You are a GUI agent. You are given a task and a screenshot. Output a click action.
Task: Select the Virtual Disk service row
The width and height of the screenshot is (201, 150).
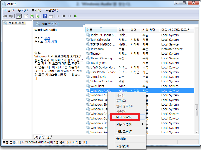(x=140, y=77)
